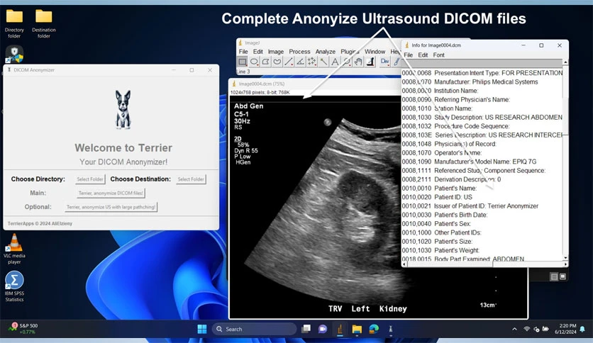Click the Dev developer menu tool in ImageJ
The height and width of the screenshot is (343, 593).
coord(384,62)
